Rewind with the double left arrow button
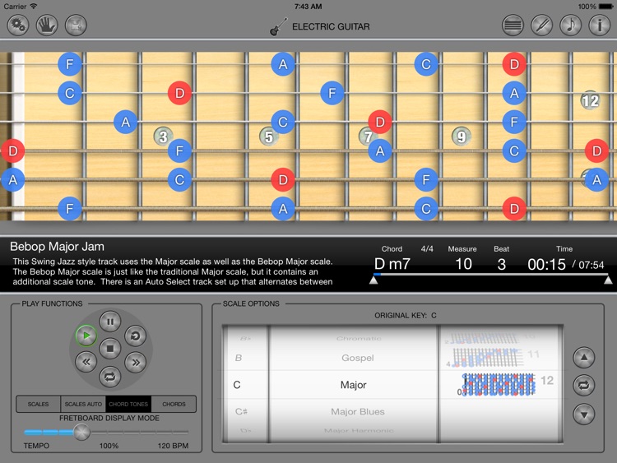The width and height of the screenshot is (617, 463). click(x=86, y=362)
